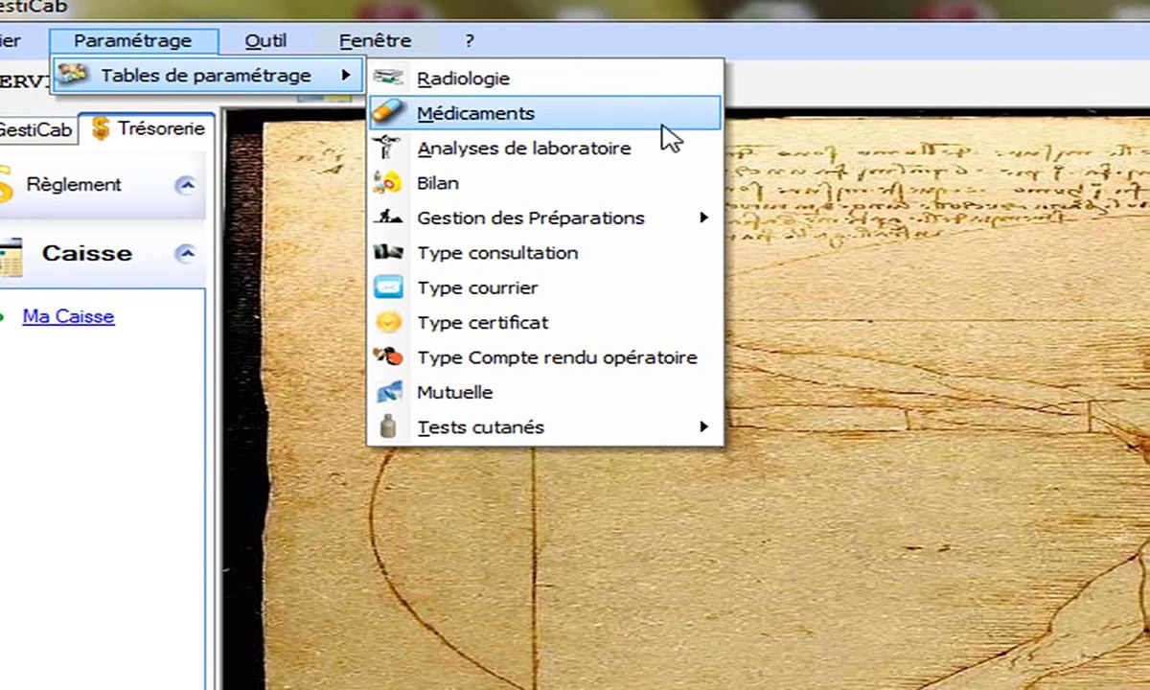The height and width of the screenshot is (690, 1150).
Task: Open Analyses de laboratoire
Action: (545, 149)
